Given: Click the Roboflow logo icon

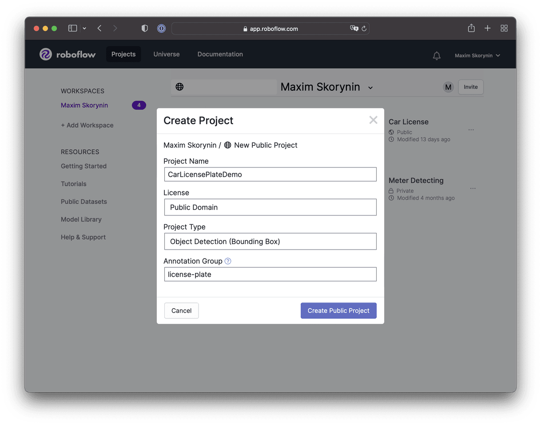Looking at the screenshot, I should [x=46, y=55].
